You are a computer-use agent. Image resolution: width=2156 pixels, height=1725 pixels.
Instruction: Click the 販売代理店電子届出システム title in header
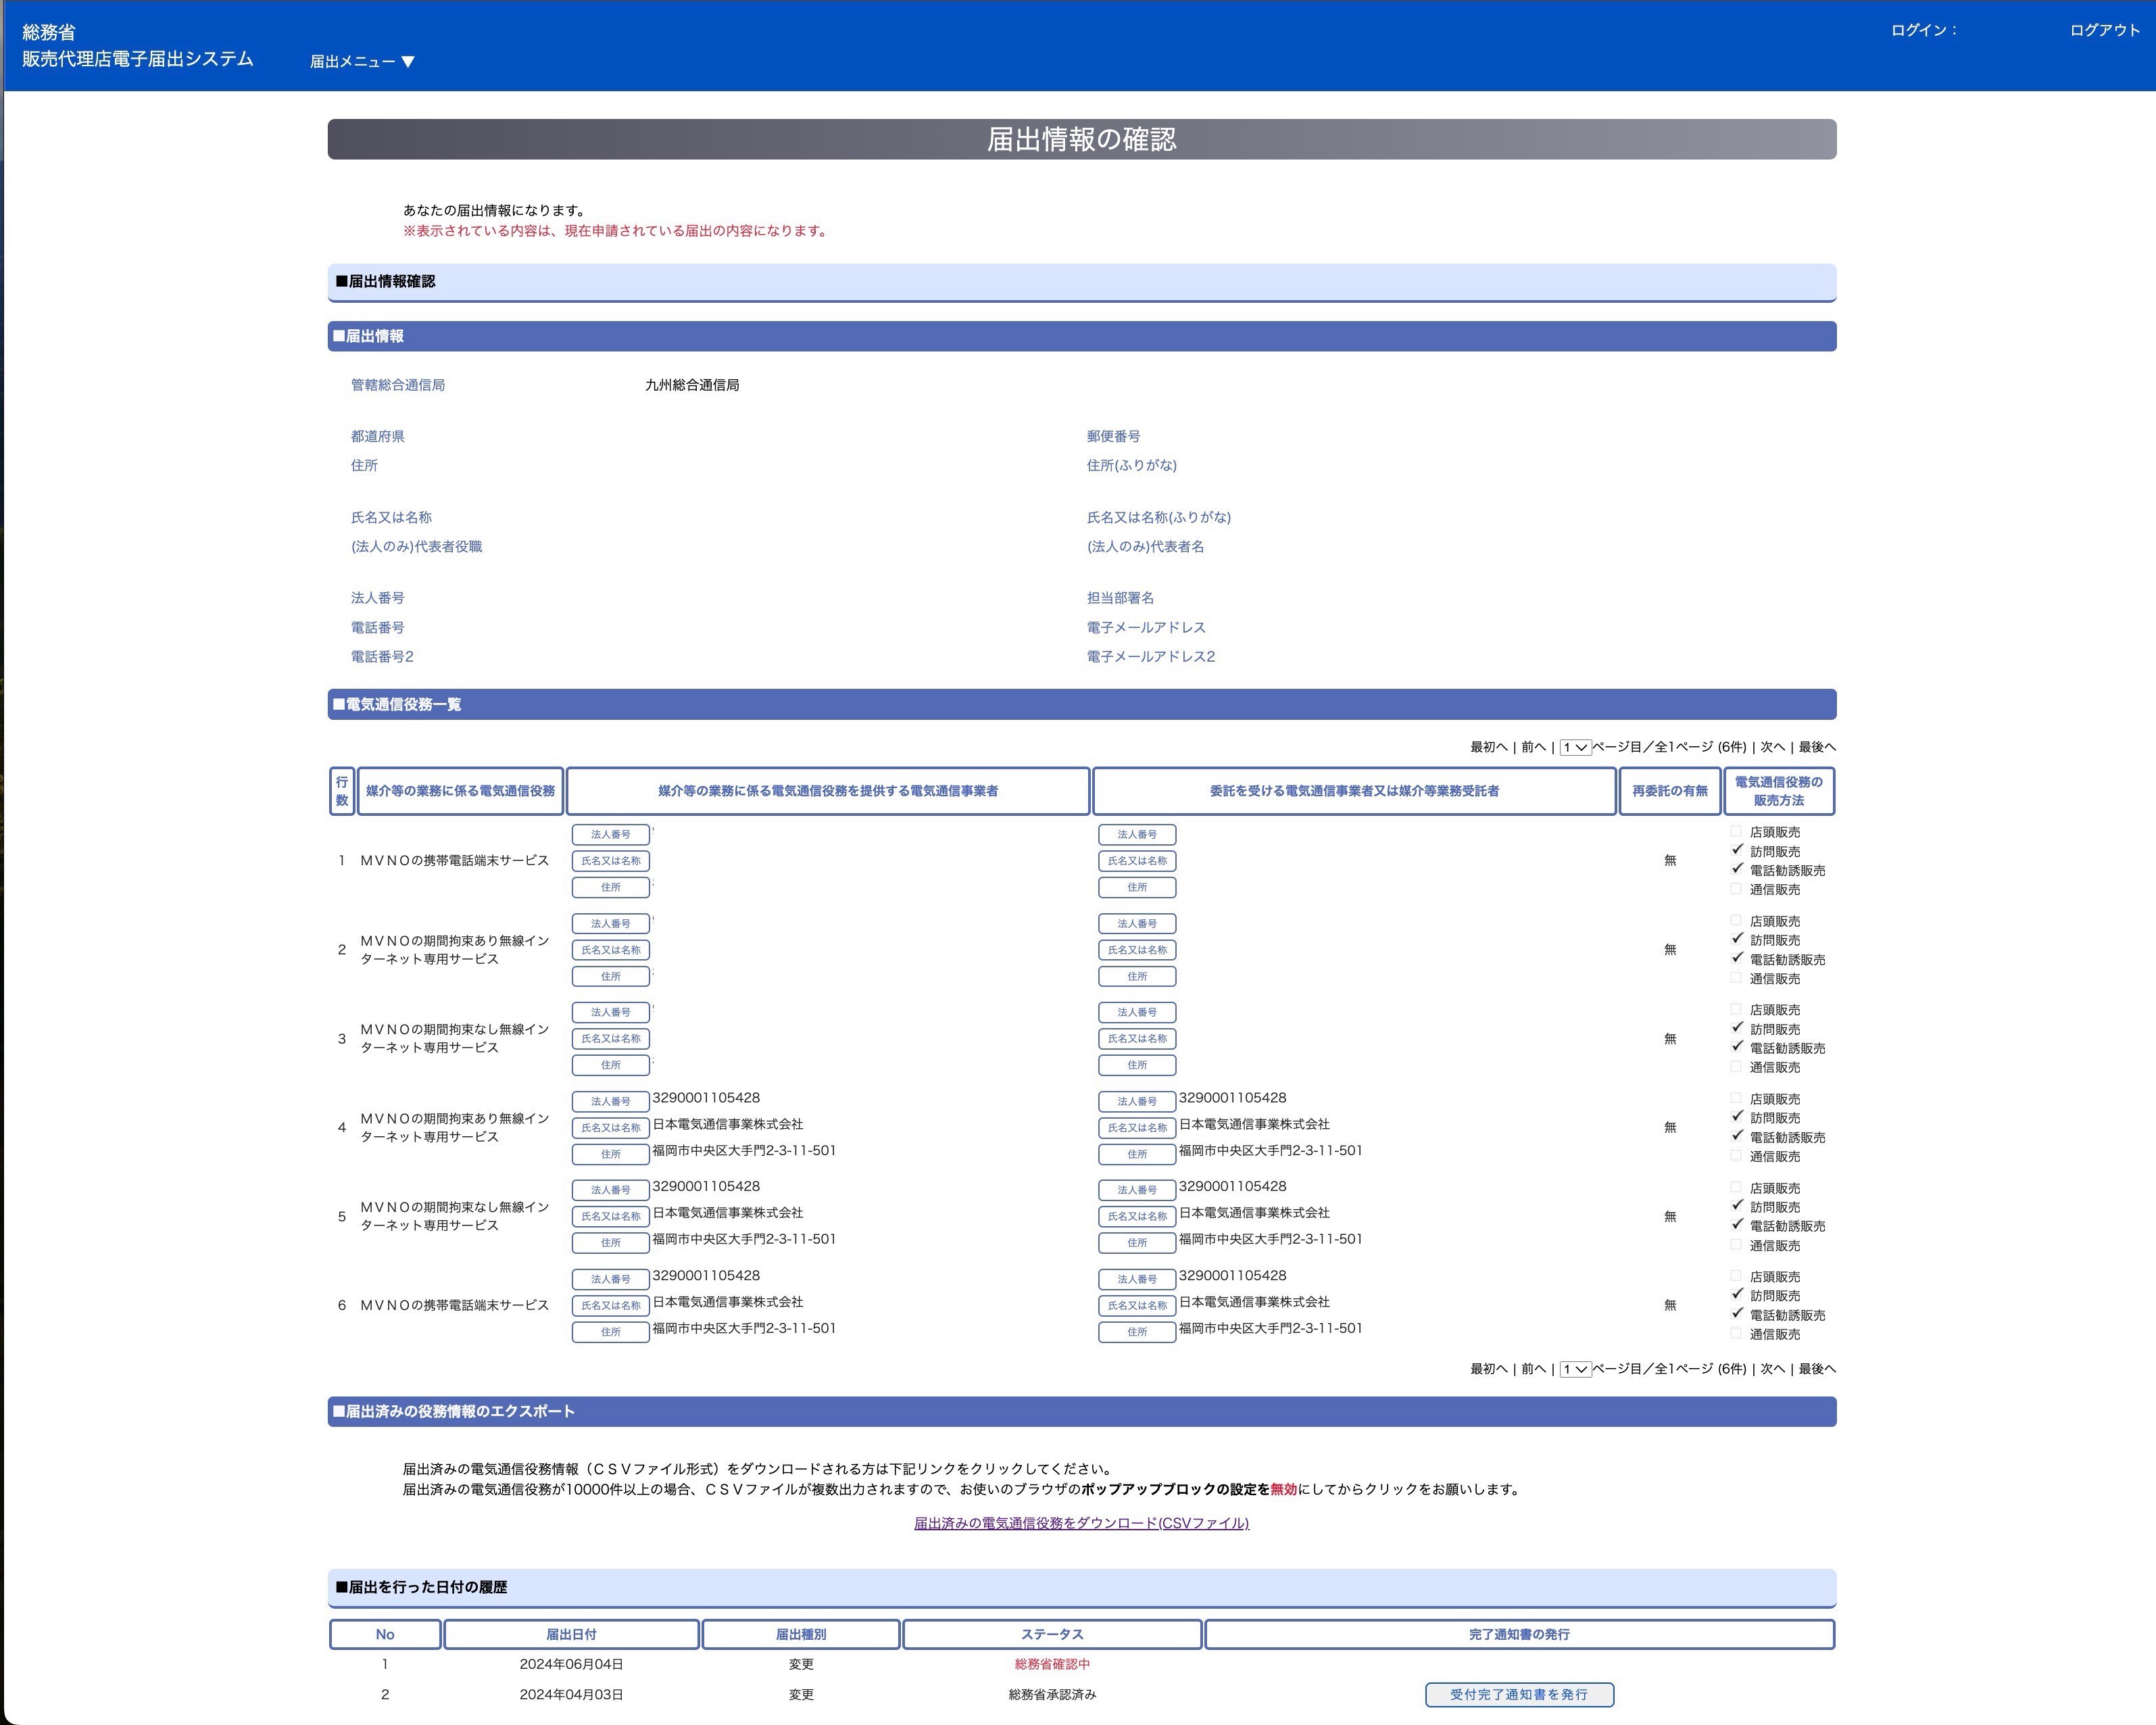(138, 59)
